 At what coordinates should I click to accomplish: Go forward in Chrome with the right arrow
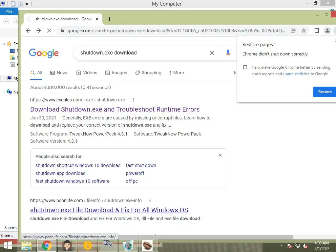(x=39, y=31)
